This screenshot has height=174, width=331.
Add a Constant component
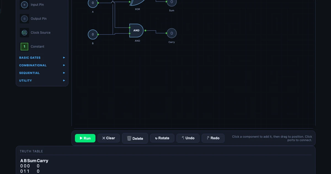42,46
